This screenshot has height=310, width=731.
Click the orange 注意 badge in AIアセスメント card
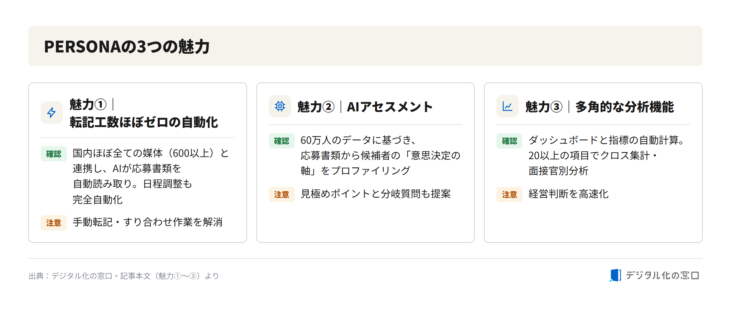(281, 194)
